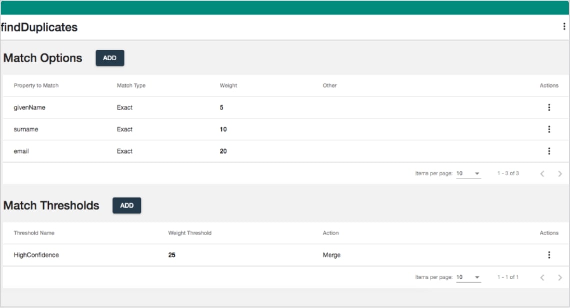Viewport: 570px width, 308px height.
Task: Go to previous page of Match Thresholds
Action: (x=542, y=277)
